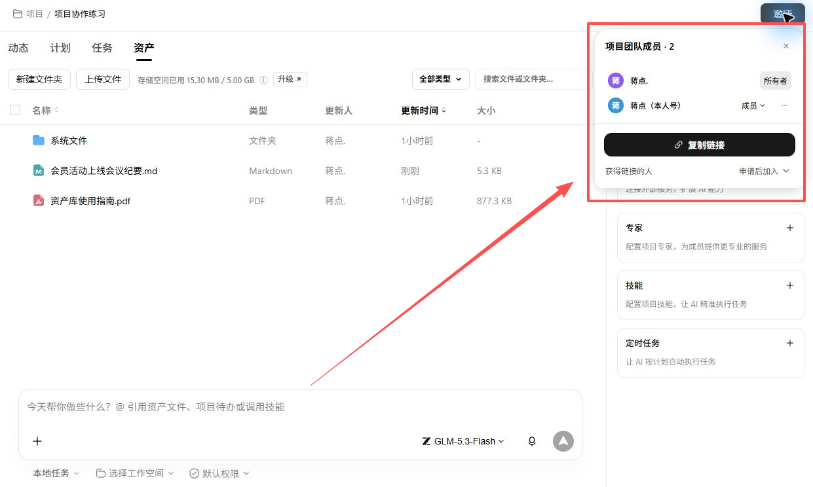
Task: Click the storage info circle icon
Action: pyautogui.click(x=263, y=80)
